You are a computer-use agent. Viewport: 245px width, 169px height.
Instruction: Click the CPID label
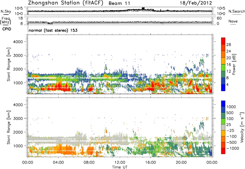click(x=7, y=29)
